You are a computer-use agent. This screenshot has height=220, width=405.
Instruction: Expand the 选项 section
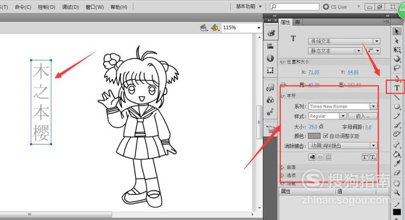pyautogui.click(x=282, y=176)
